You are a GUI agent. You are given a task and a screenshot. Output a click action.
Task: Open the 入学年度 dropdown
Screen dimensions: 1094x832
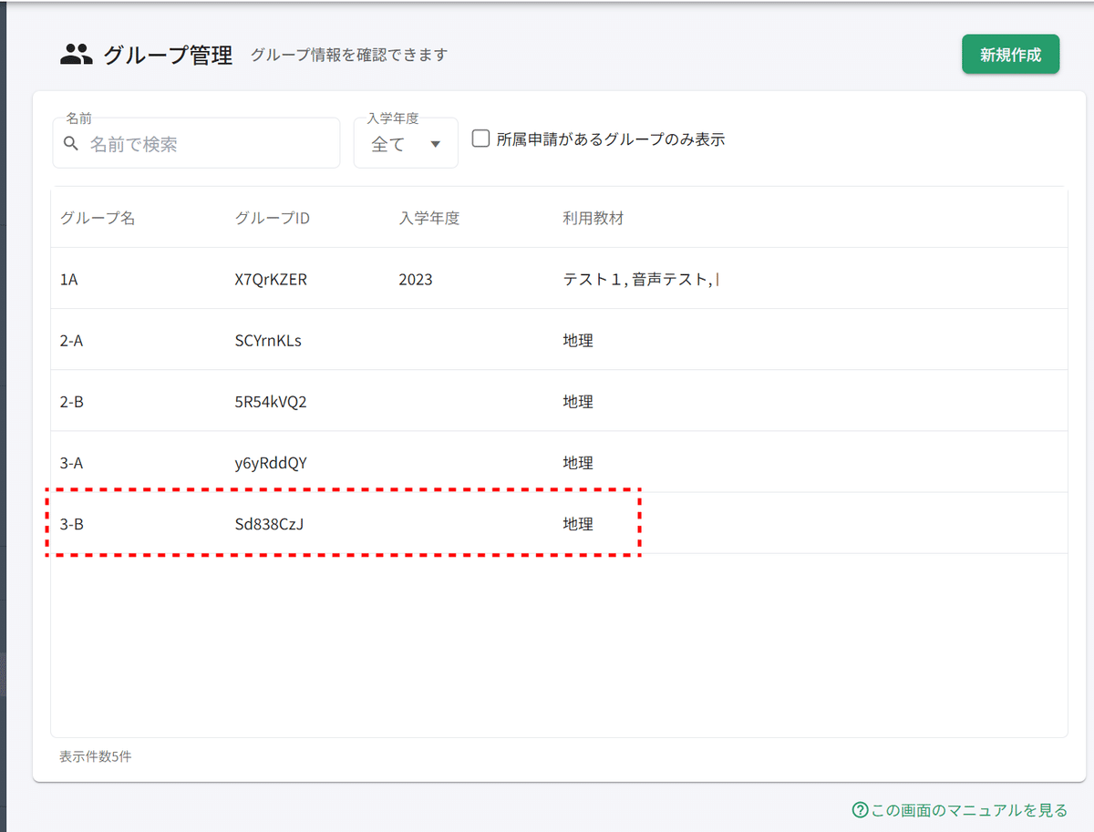pyautogui.click(x=406, y=143)
